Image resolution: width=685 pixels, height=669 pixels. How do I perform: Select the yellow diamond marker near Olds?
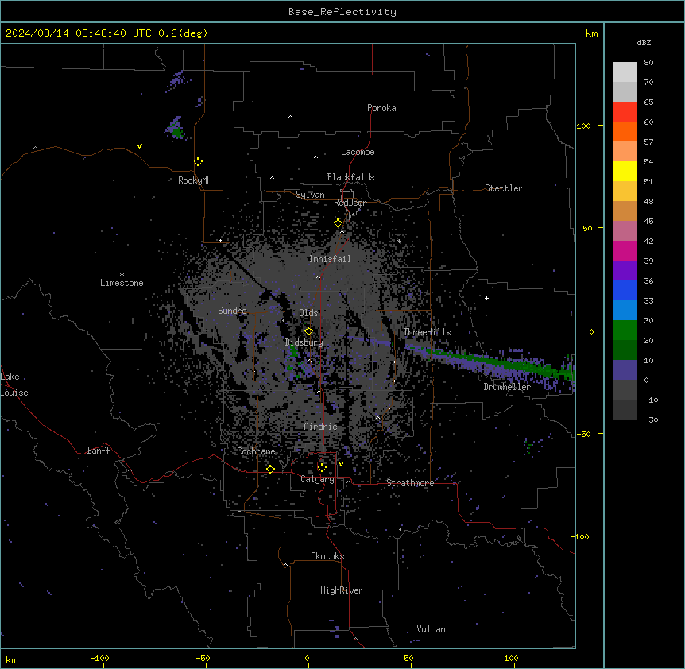coord(308,331)
